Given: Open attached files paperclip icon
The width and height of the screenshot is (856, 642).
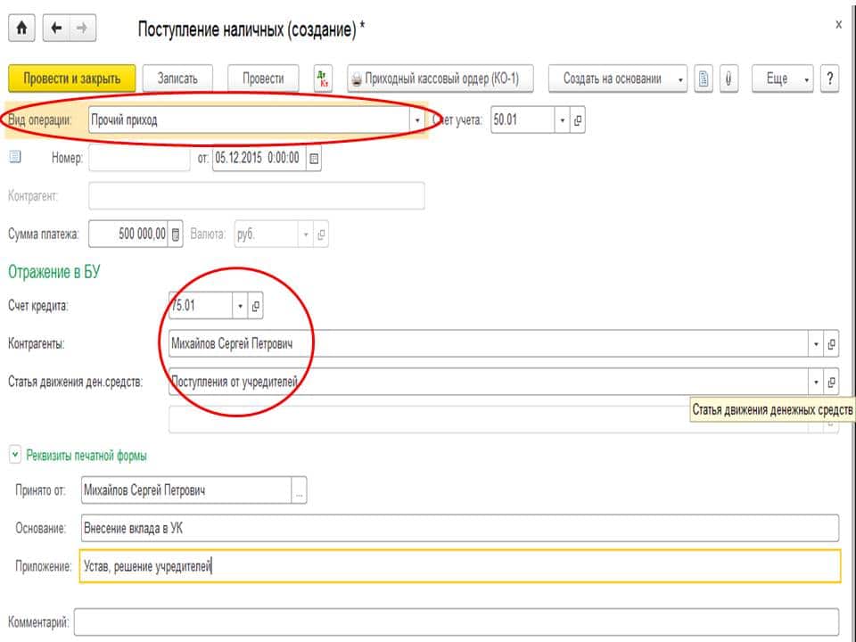Looking at the screenshot, I should click(728, 78).
